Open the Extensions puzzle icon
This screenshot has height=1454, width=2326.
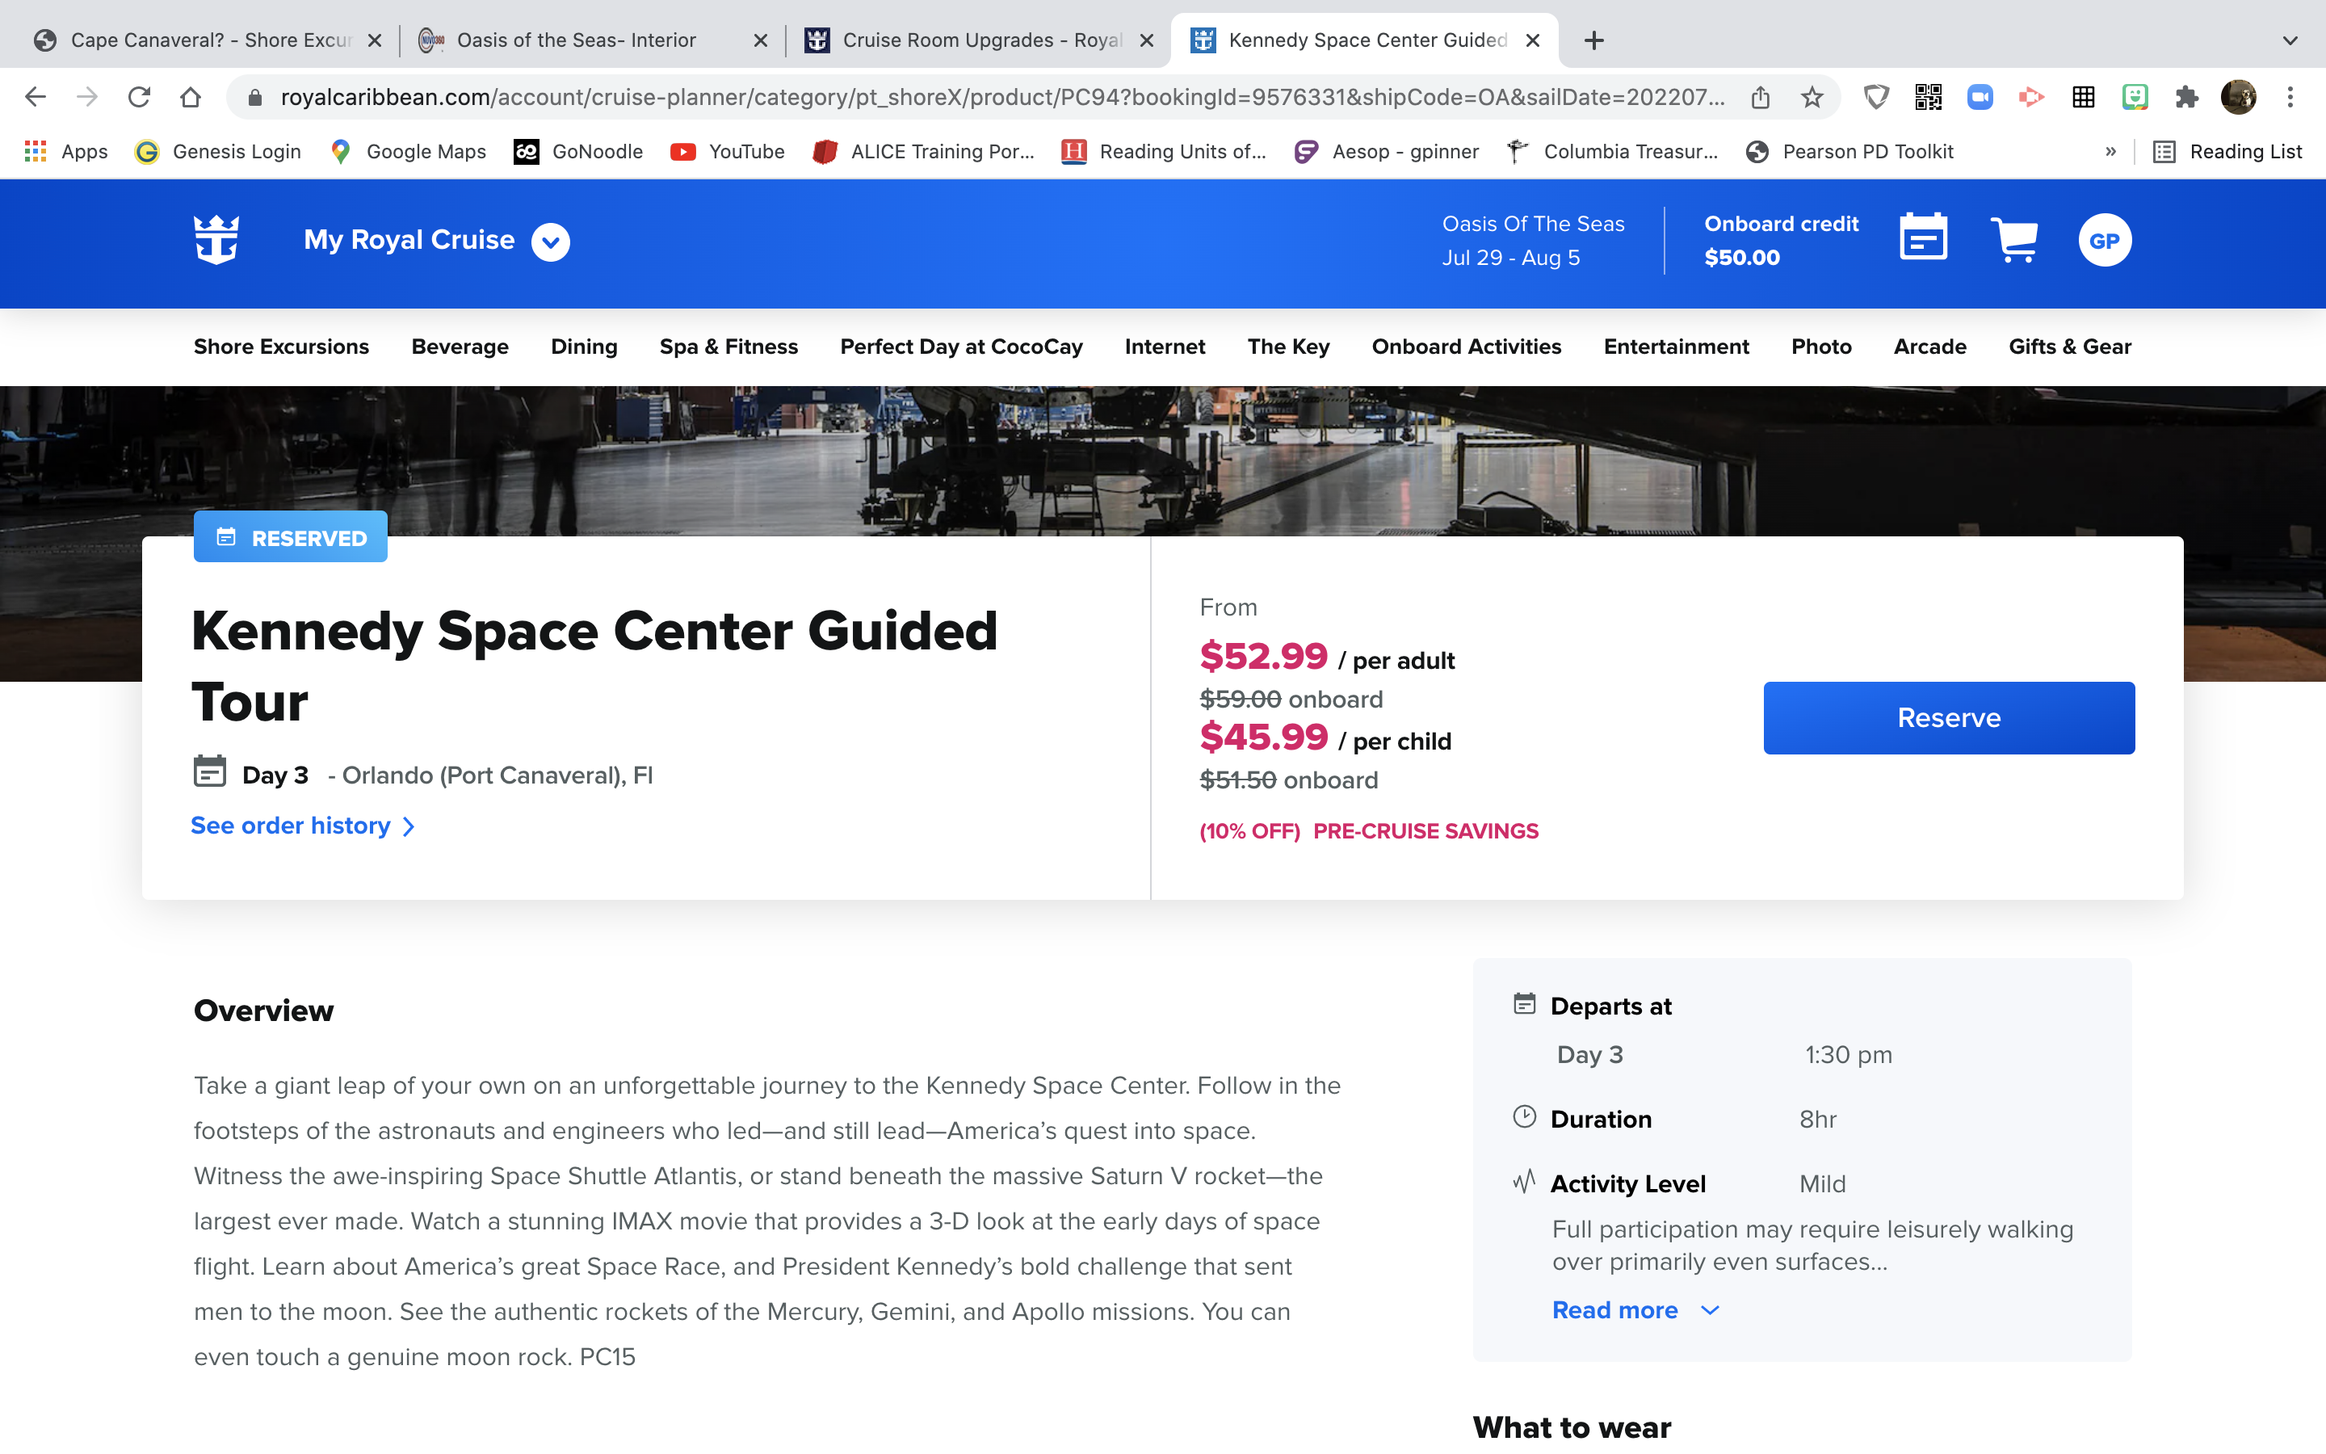2186,97
